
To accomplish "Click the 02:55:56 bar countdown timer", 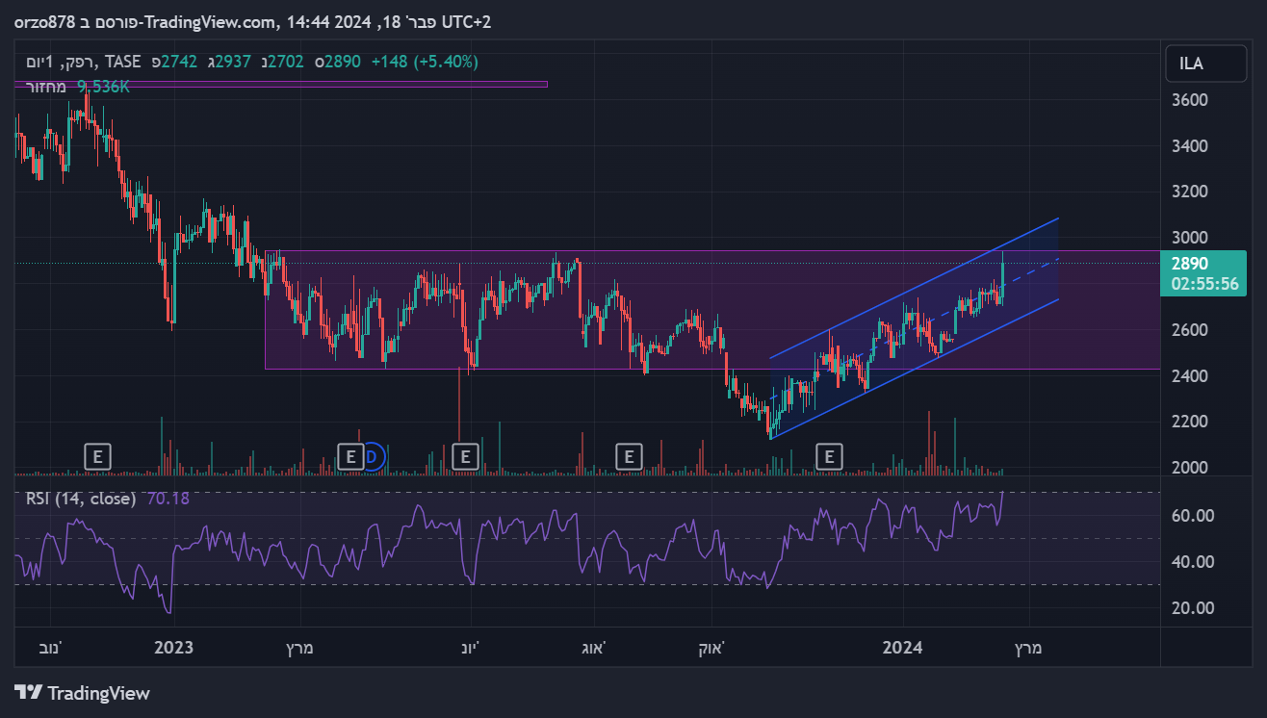I will 1204,284.
